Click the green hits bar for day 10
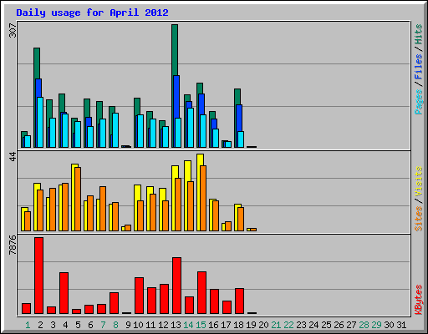 click(137, 106)
